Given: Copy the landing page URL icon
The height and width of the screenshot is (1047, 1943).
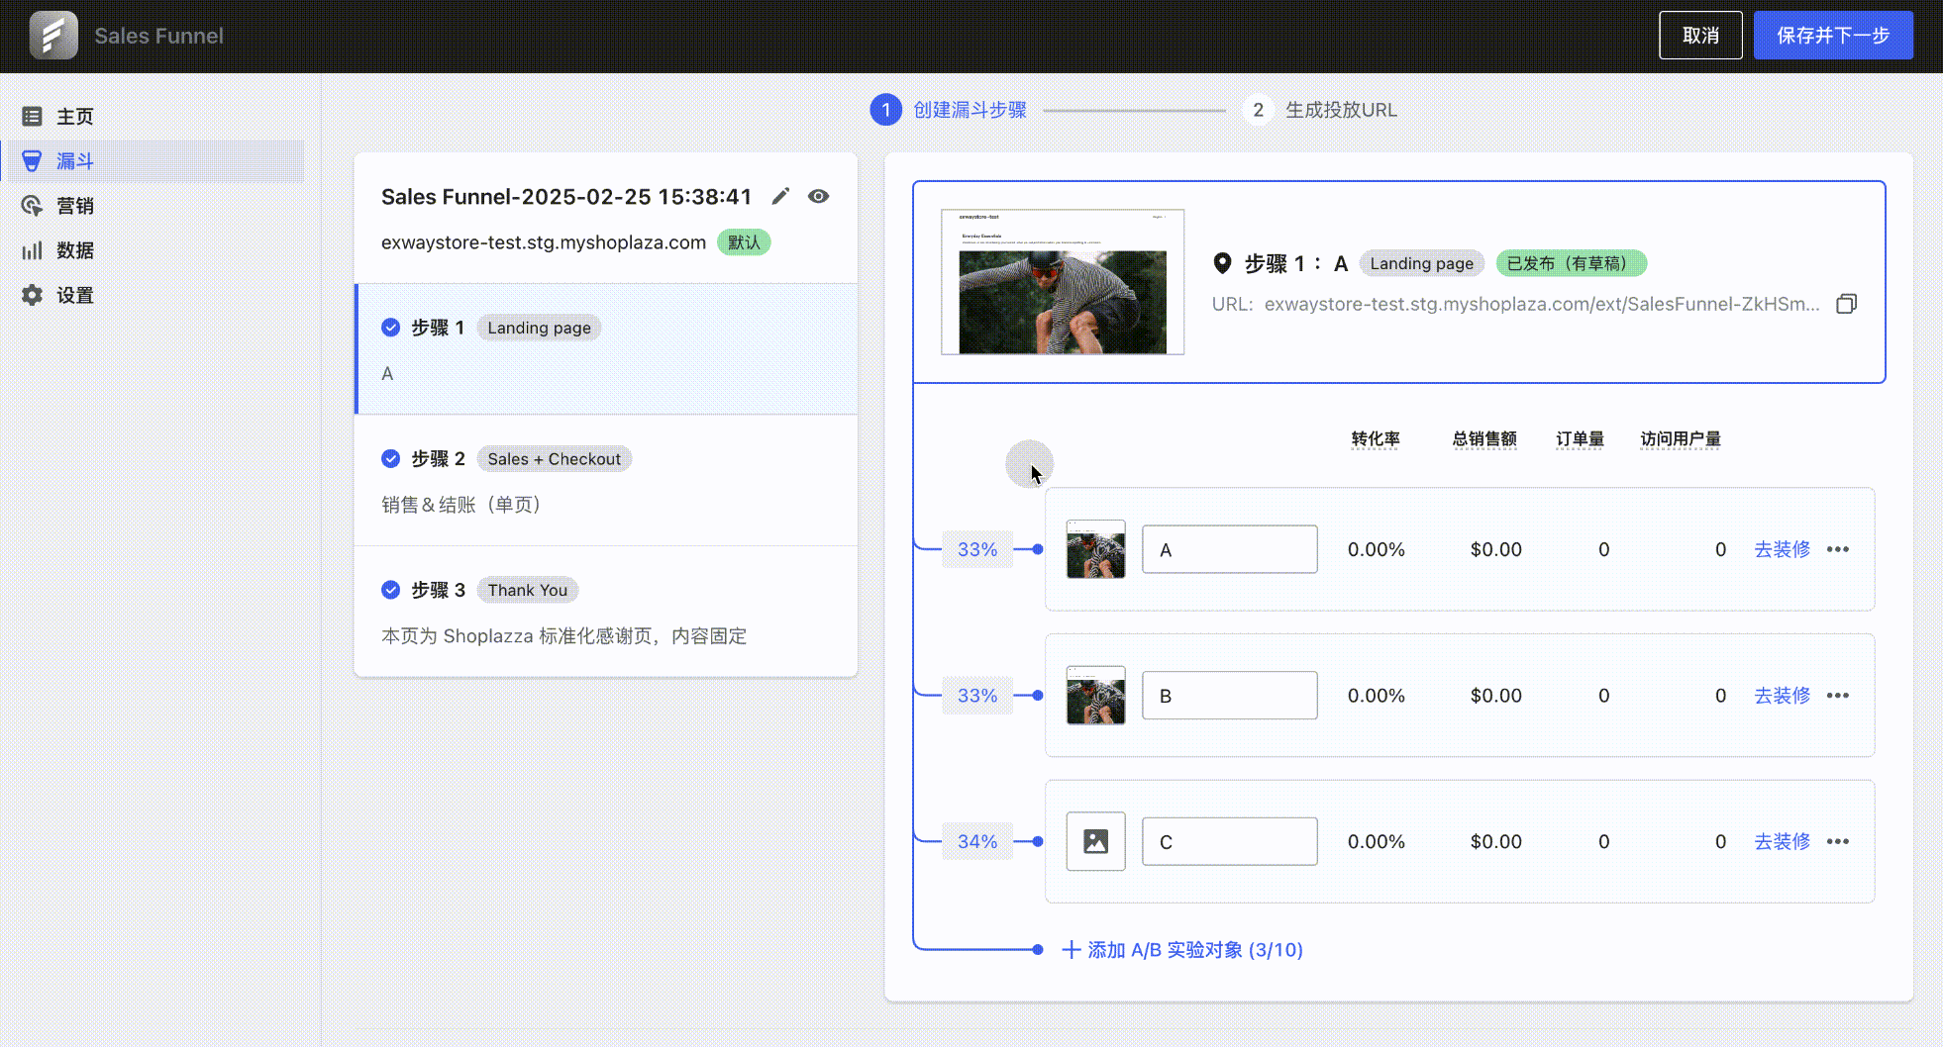Looking at the screenshot, I should tap(1846, 304).
